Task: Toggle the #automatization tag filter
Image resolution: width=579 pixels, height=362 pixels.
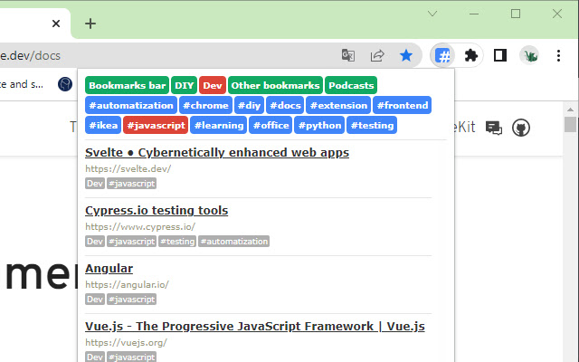Action: click(131, 105)
